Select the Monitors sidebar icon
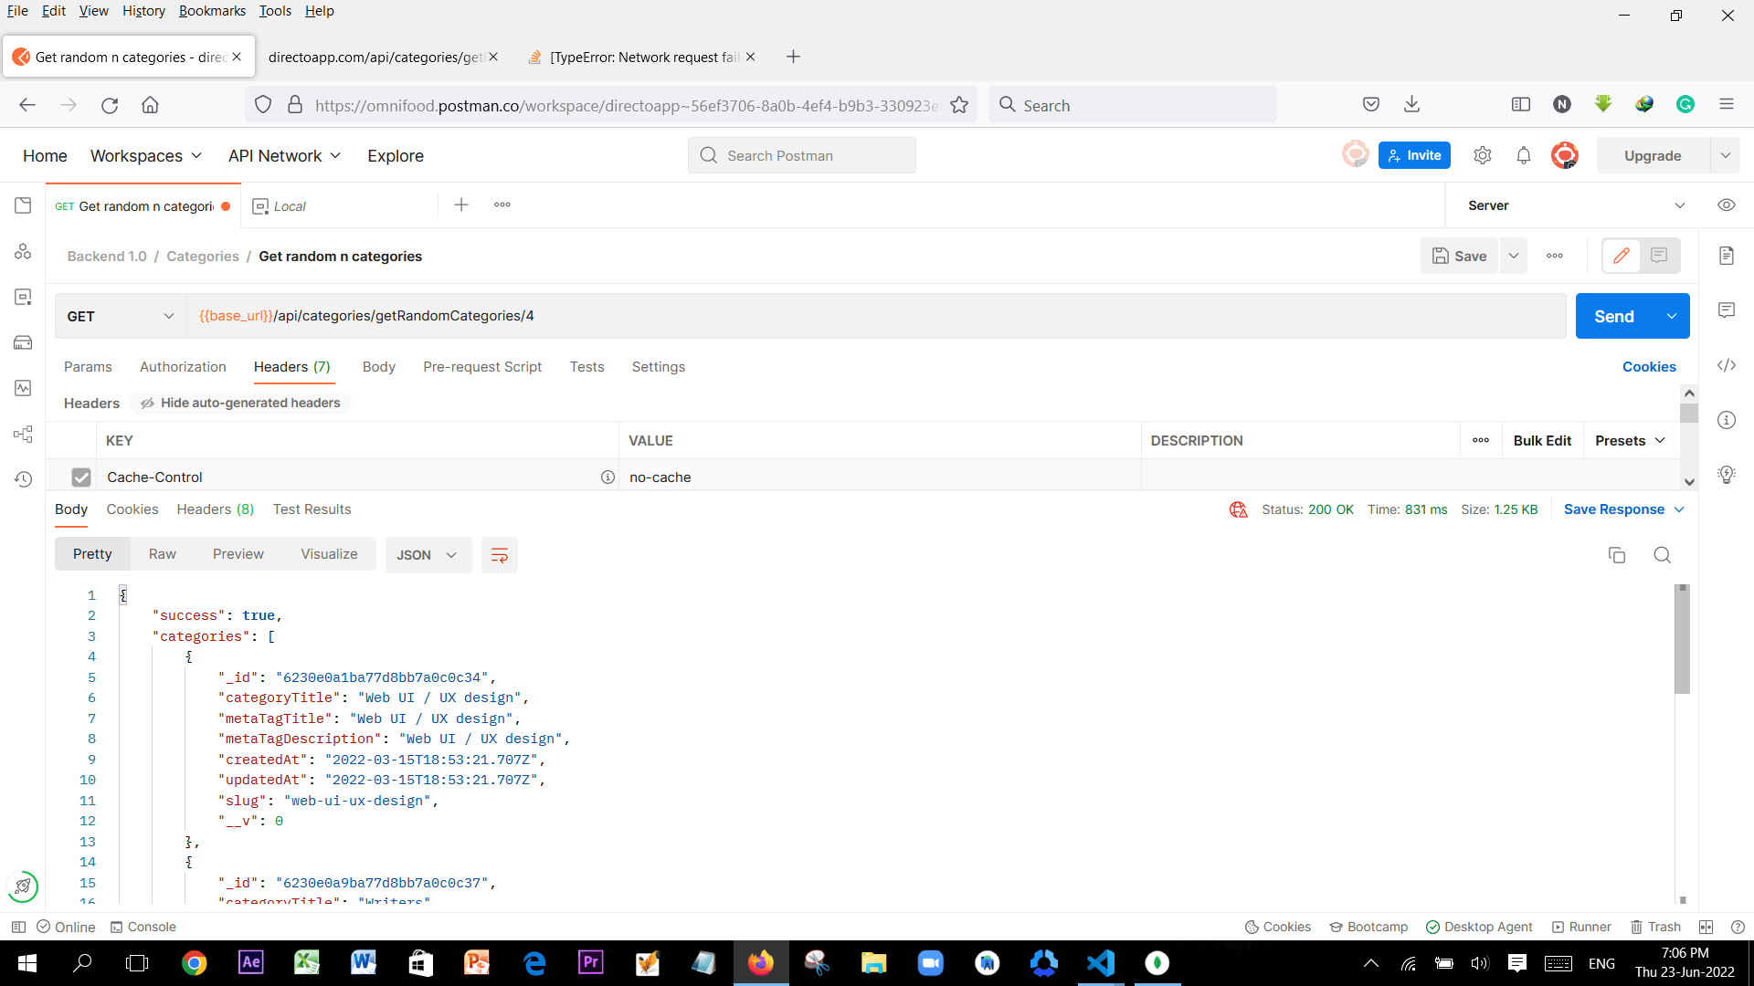 23,388
